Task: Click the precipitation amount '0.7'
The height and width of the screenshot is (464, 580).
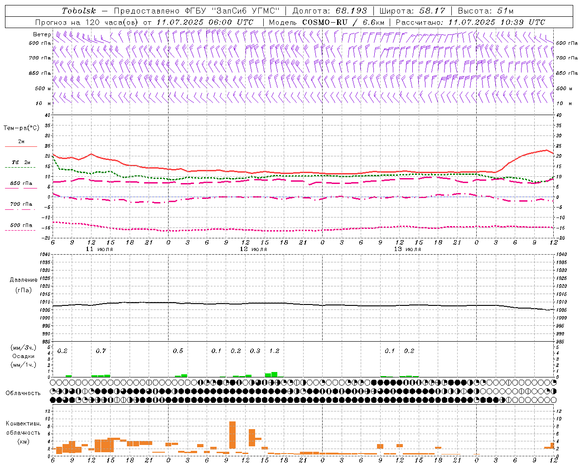Action: coord(101,351)
